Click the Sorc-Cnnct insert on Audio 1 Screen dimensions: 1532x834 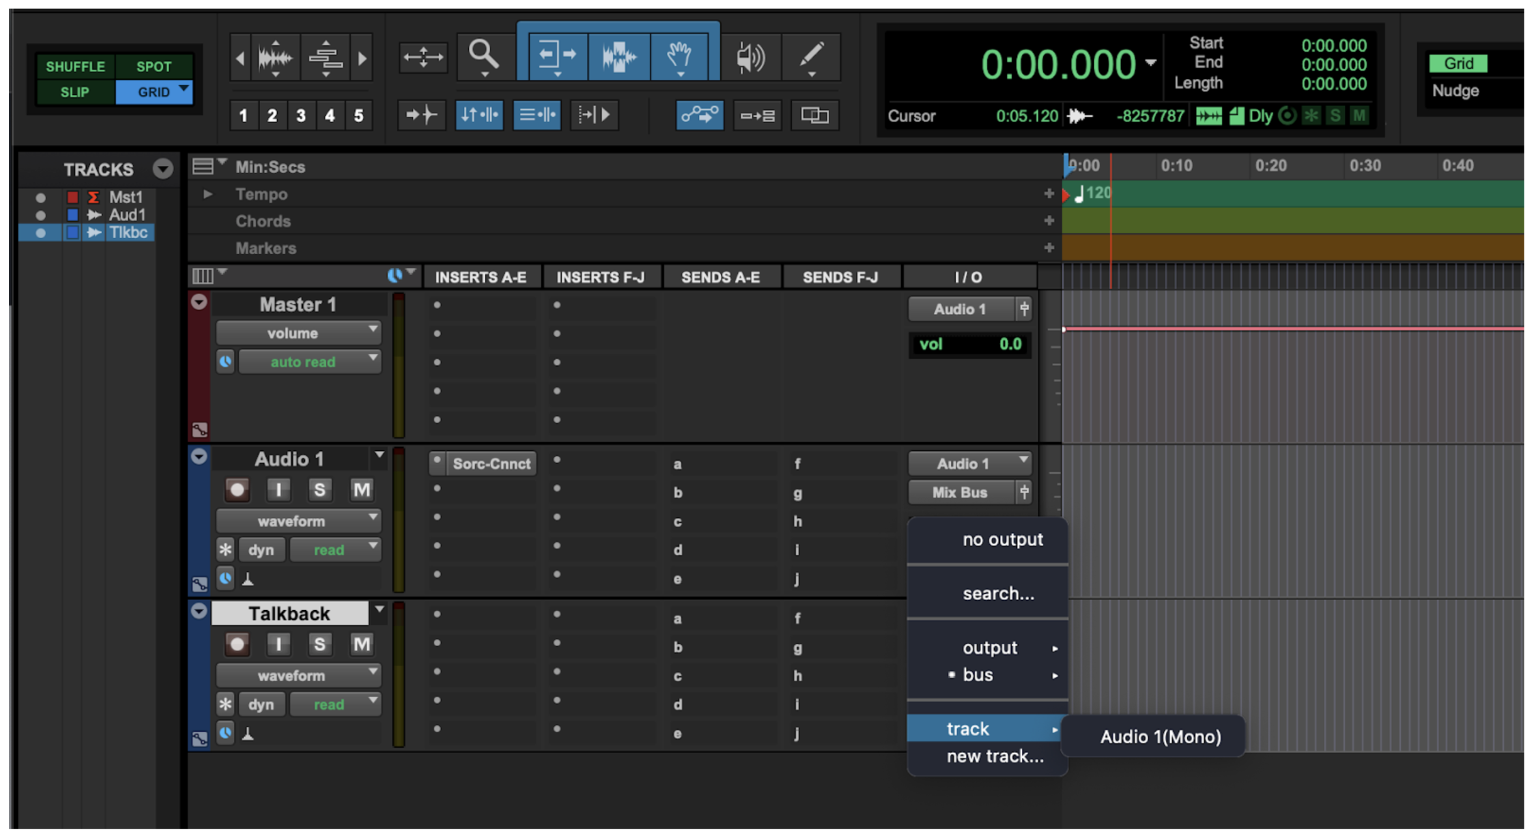490,463
